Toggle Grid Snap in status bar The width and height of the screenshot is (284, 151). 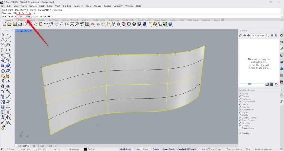tap(125, 149)
